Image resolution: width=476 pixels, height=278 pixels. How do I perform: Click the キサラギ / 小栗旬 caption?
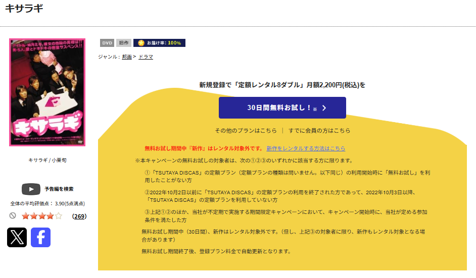point(47,160)
